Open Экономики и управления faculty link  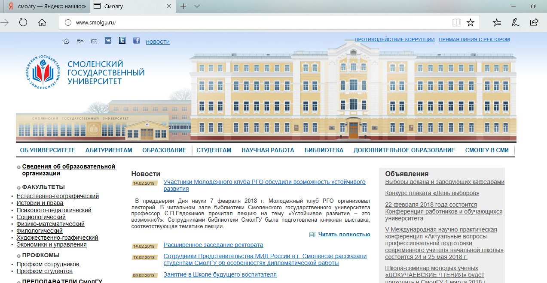52,244
